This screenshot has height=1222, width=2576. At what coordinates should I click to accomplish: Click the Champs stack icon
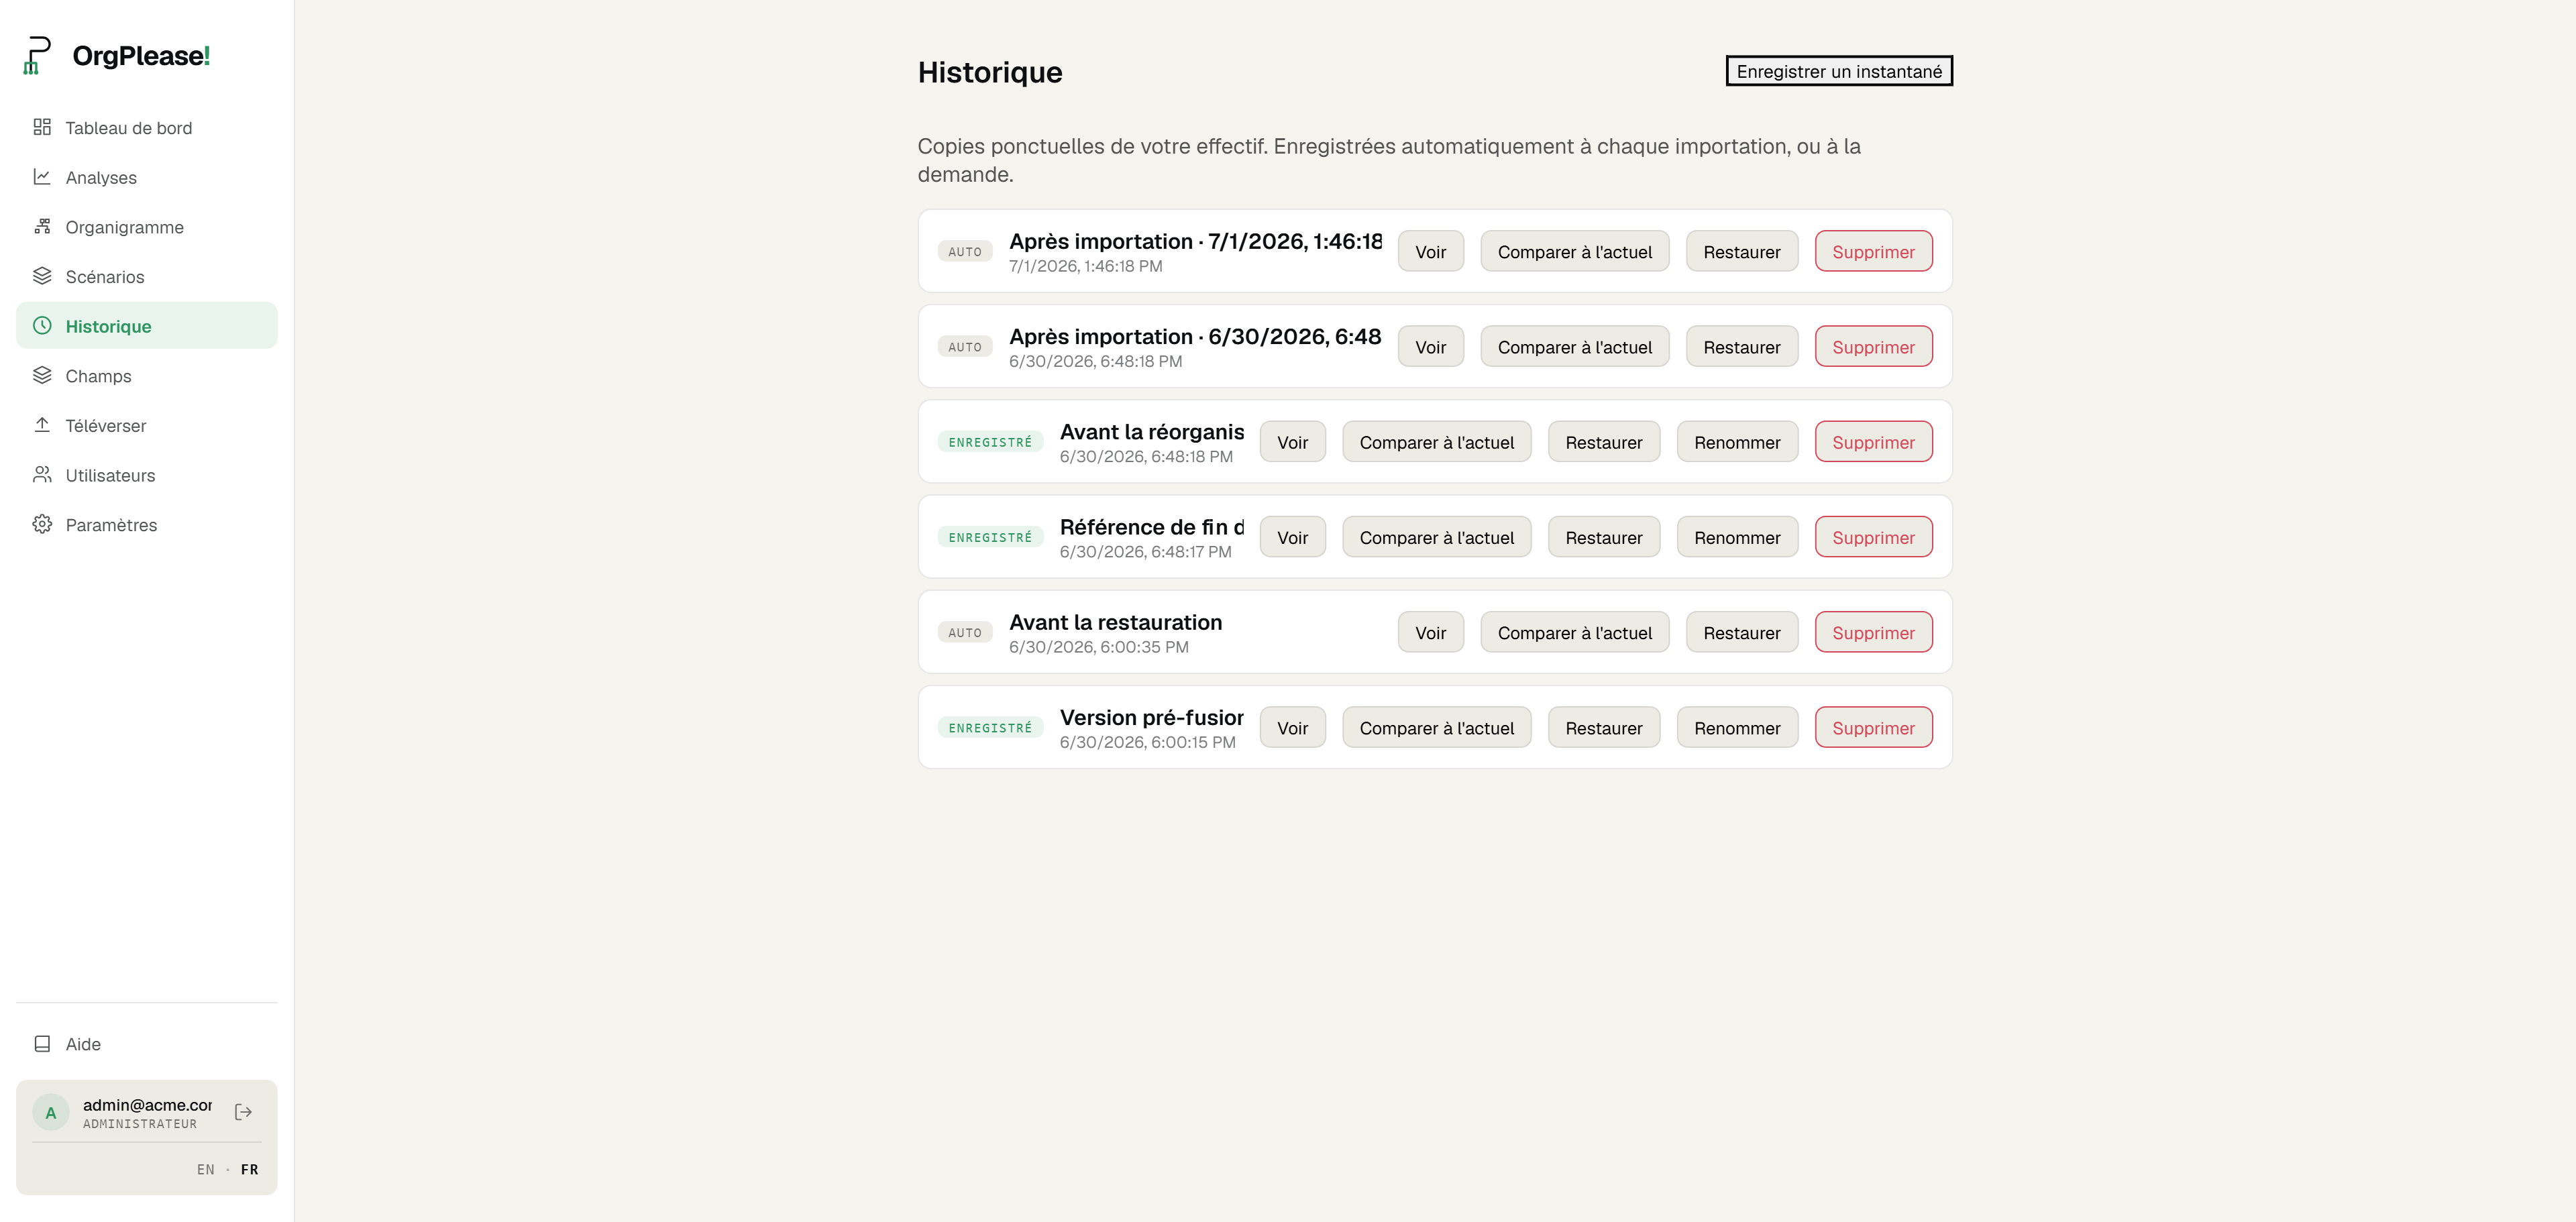[x=42, y=375]
